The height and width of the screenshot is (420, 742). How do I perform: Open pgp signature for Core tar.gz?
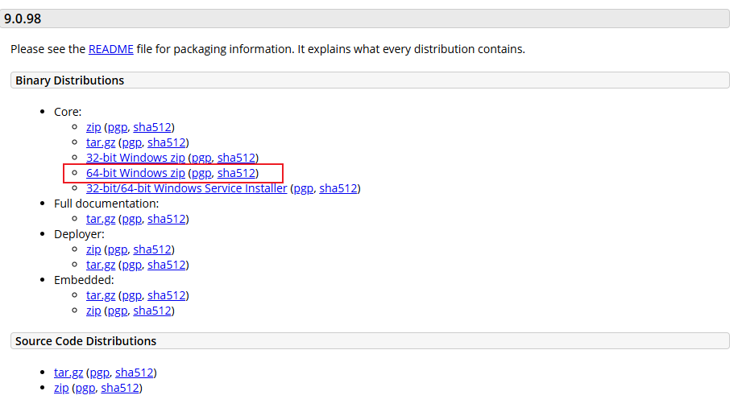pos(131,142)
